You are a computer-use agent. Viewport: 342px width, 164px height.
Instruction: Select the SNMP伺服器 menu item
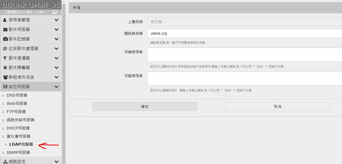(18, 153)
